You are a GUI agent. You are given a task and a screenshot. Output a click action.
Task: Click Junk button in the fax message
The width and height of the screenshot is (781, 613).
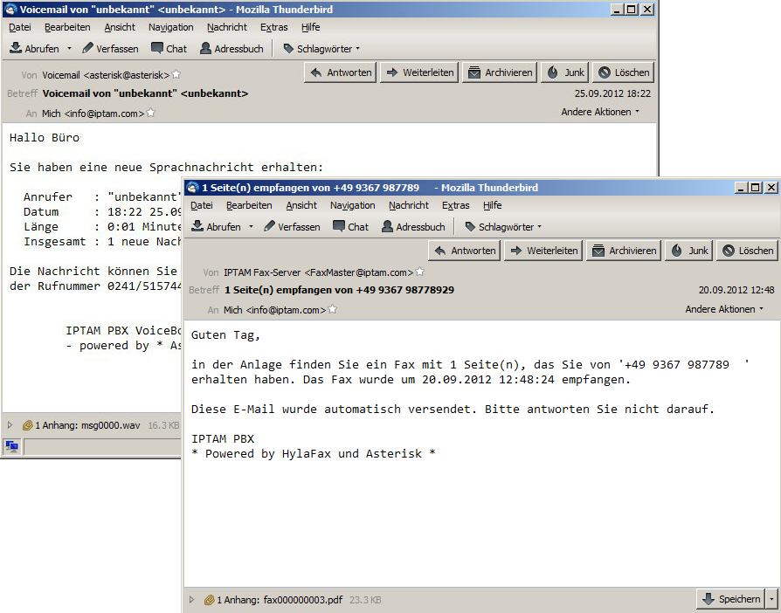tap(688, 251)
